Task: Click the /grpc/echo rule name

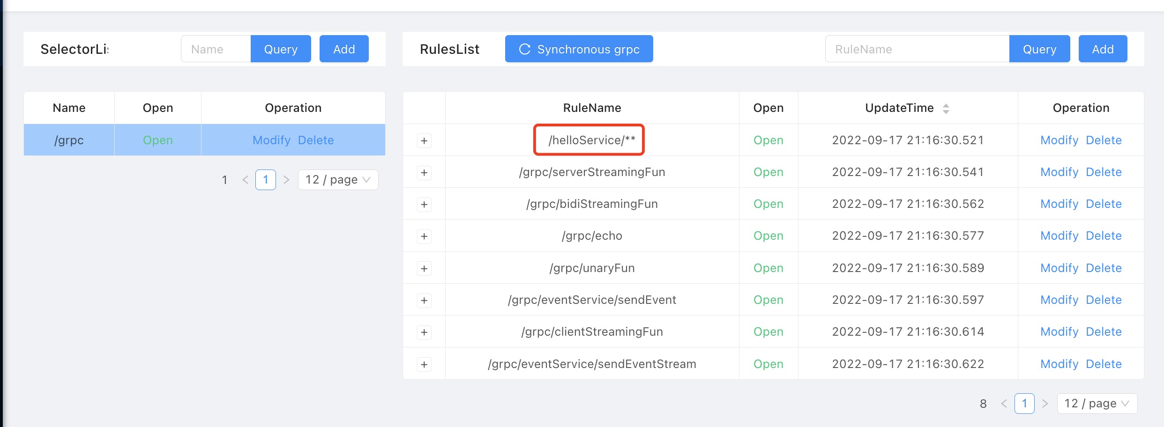Action: pyautogui.click(x=592, y=236)
